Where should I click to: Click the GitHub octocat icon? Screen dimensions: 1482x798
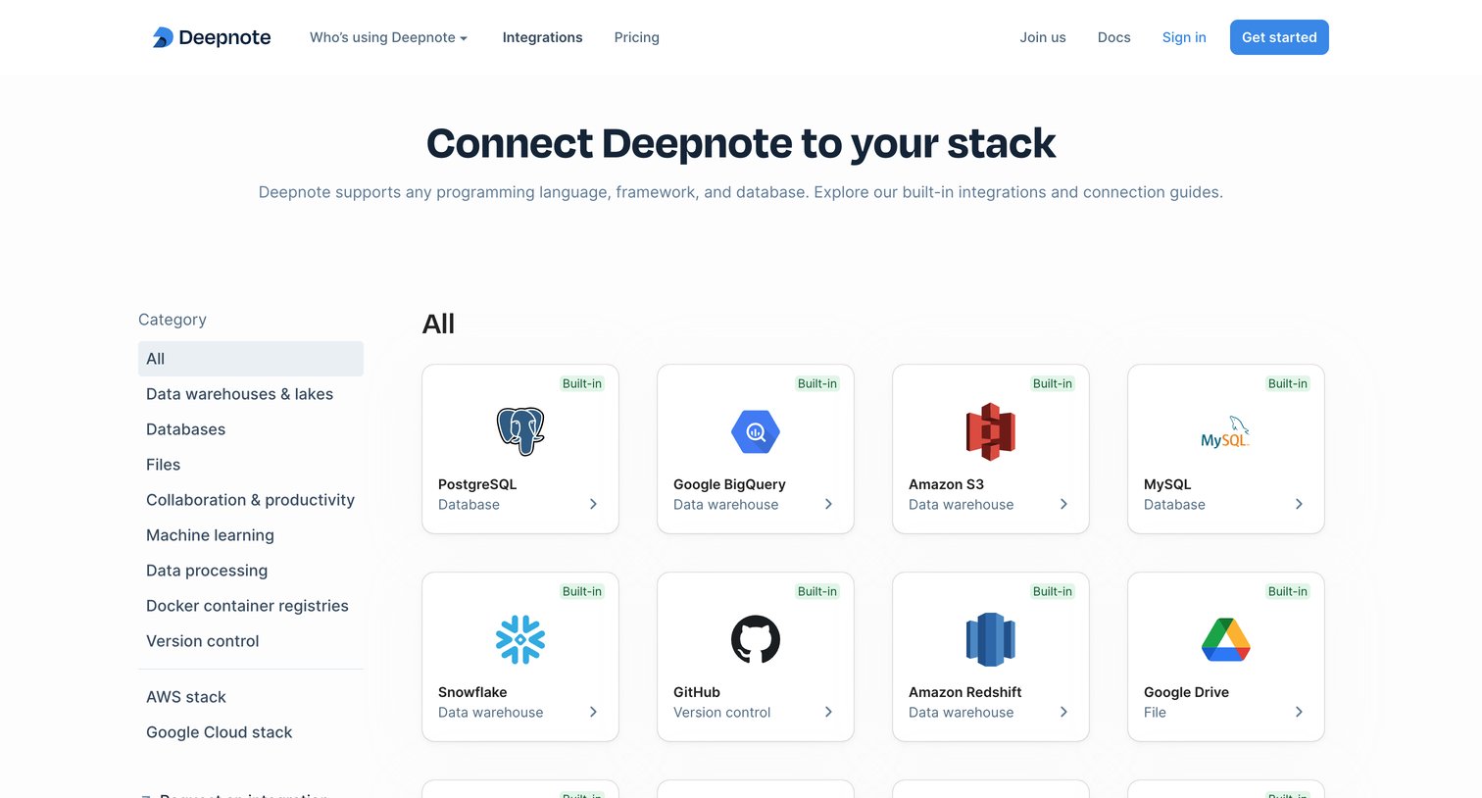(x=756, y=639)
